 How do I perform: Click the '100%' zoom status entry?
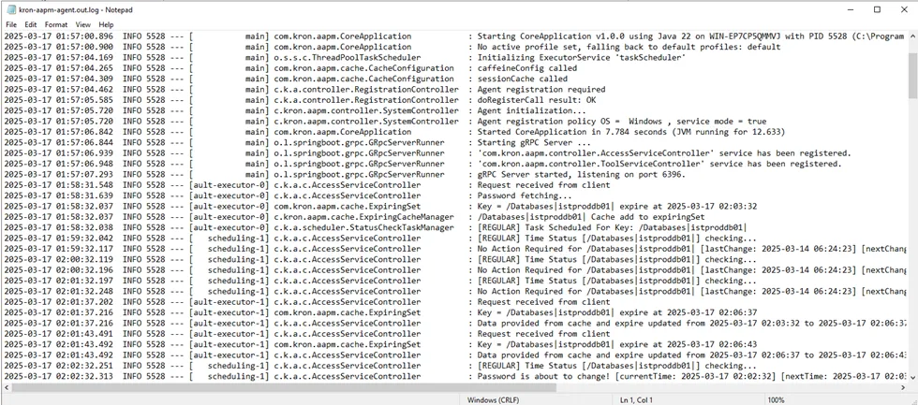pos(776,399)
